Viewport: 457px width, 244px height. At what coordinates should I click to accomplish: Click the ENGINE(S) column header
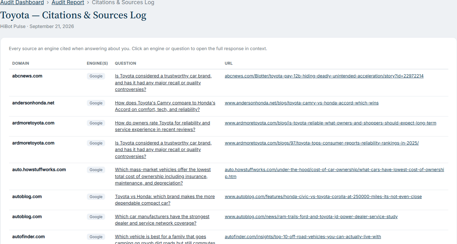97,63
